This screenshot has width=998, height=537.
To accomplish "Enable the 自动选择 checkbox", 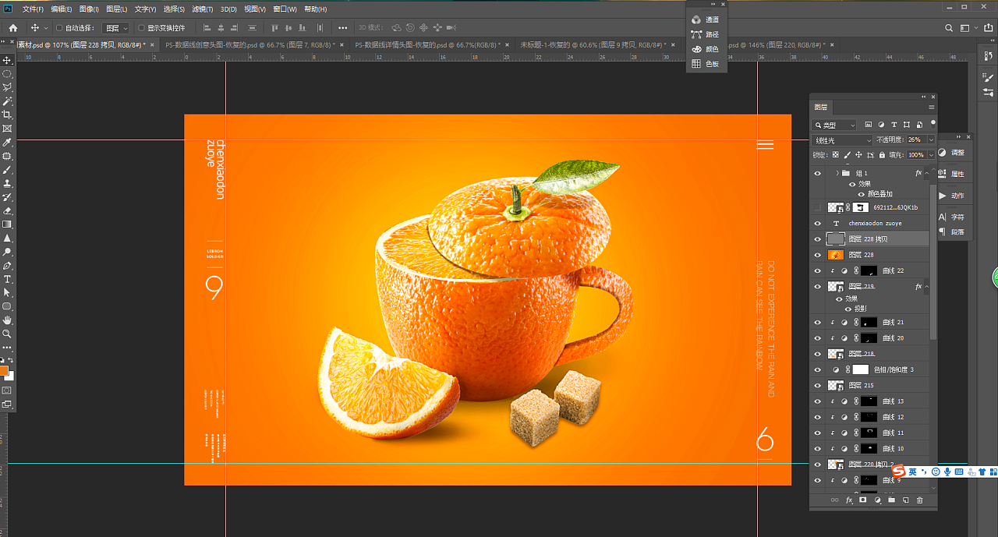I will tap(59, 28).
